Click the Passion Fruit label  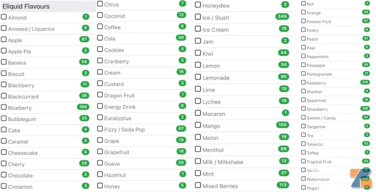point(319,22)
